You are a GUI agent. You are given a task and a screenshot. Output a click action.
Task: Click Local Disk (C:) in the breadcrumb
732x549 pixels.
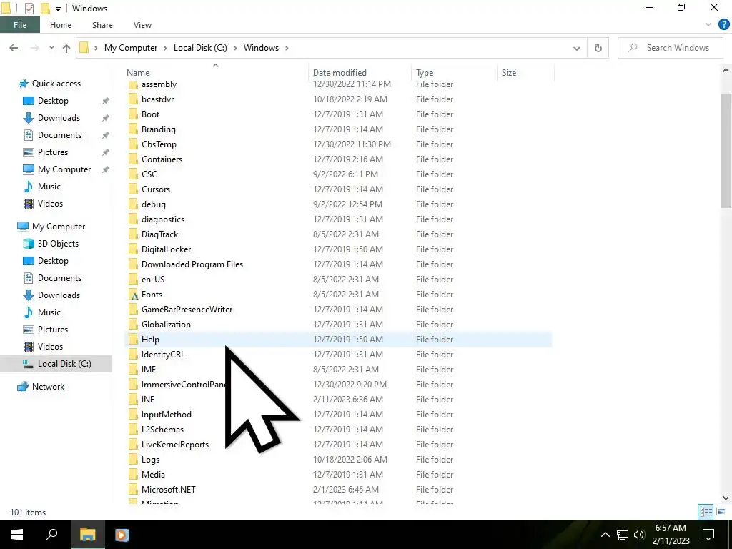[x=200, y=48]
